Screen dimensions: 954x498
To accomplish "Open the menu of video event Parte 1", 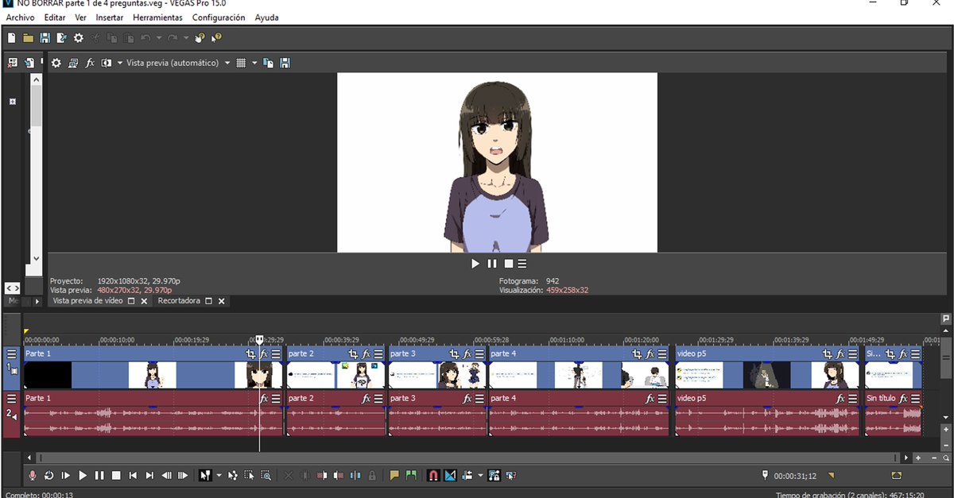I will pos(276,354).
